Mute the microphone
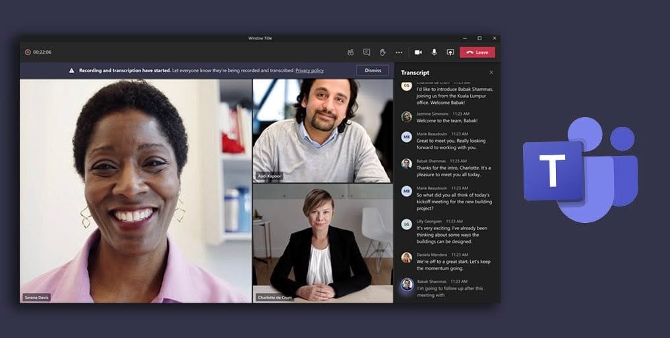 pyautogui.click(x=434, y=52)
